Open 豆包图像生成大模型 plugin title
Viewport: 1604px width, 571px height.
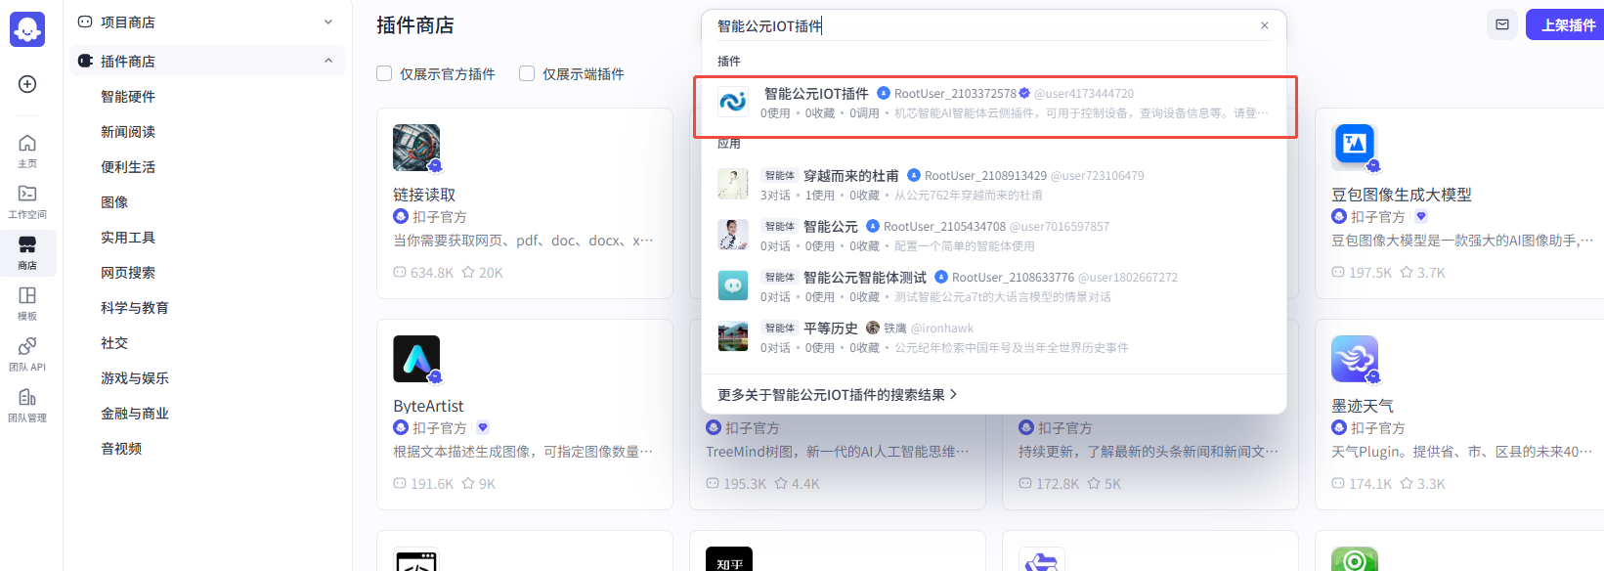(1402, 195)
